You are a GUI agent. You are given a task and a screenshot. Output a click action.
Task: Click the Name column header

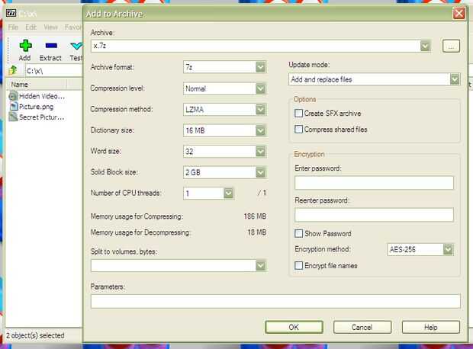click(36, 85)
